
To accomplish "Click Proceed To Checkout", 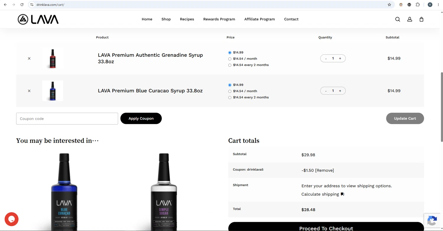I will click(x=326, y=227).
